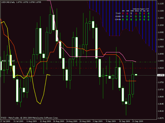Click the 12 Aug 2009 date label
The height and width of the screenshot is (123, 165).
[45, 121]
